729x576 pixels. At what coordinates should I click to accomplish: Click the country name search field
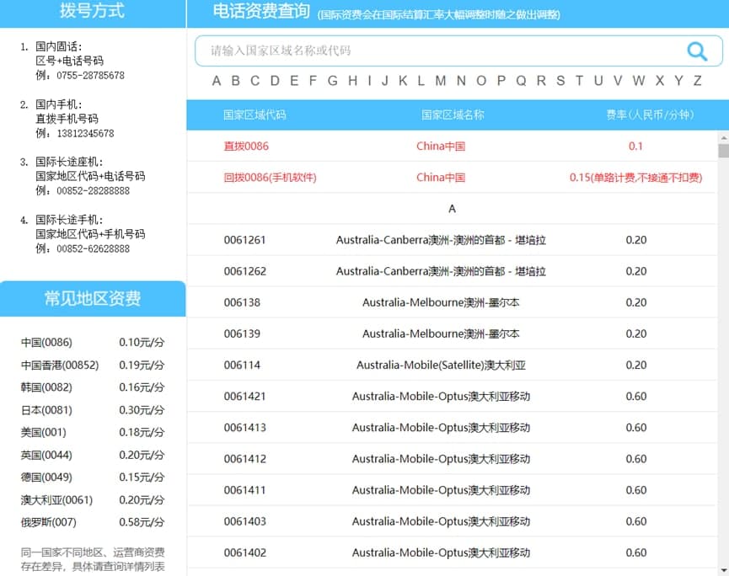pos(438,51)
